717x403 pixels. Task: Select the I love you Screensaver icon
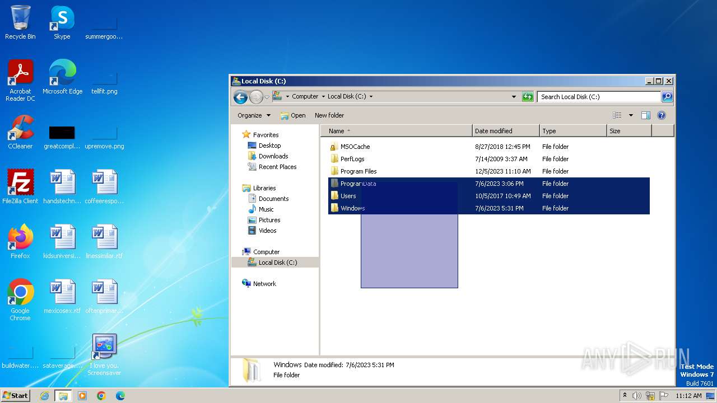104,355
